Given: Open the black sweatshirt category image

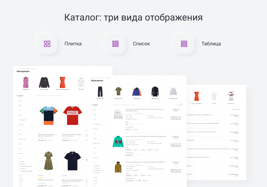Looking at the screenshot, I should [44, 83].
